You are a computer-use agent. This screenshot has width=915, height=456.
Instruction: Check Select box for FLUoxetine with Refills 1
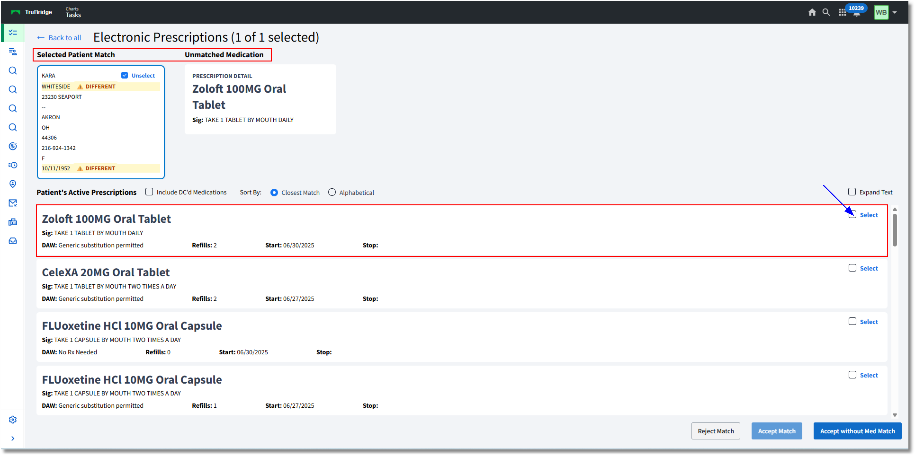coord(852,375)
